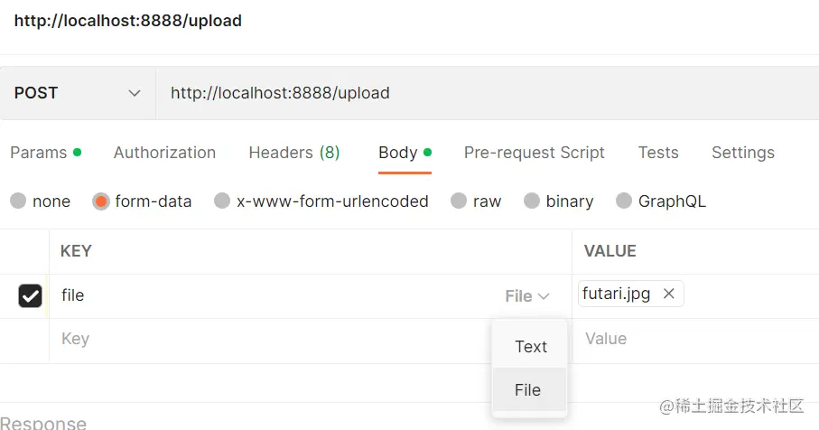
Task: Select the none body type
Action: [18, 201]
